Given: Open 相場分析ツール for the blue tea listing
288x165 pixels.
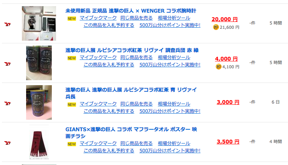Looking at the screenshot, I should tap(174, 104).
